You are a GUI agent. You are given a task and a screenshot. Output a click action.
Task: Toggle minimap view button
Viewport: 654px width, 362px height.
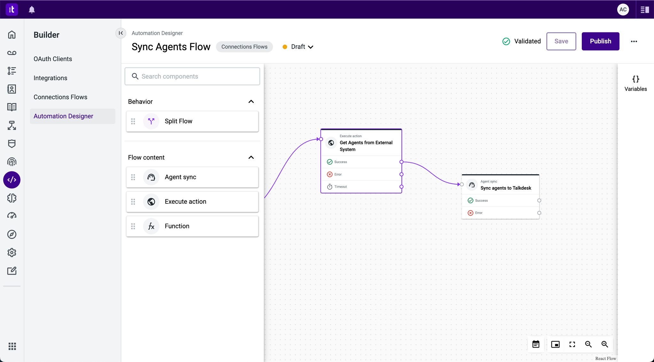pos(556,344)
